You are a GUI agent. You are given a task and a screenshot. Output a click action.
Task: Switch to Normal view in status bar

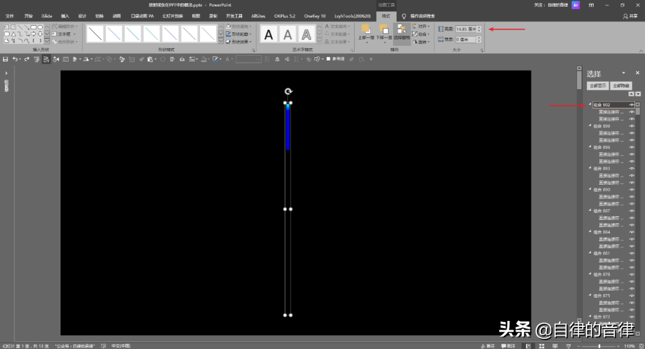coord(528,346)
